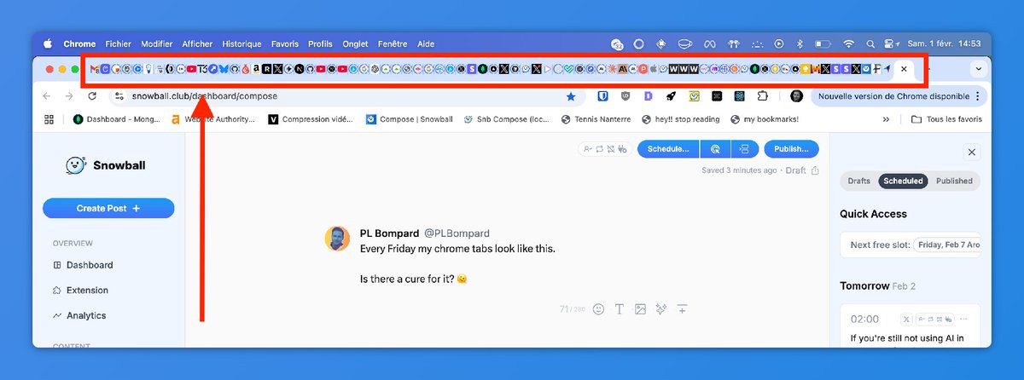Click the queue list icon before Publish
The height and width of the screenshot is (380, 1024).
[x=744, y=149]
